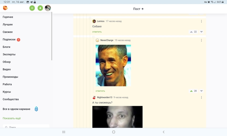Click the sidebar vertical scrollbar
The height and width of the screenshot is (136, 227).
pyautogui.click(x=52, y=36)
